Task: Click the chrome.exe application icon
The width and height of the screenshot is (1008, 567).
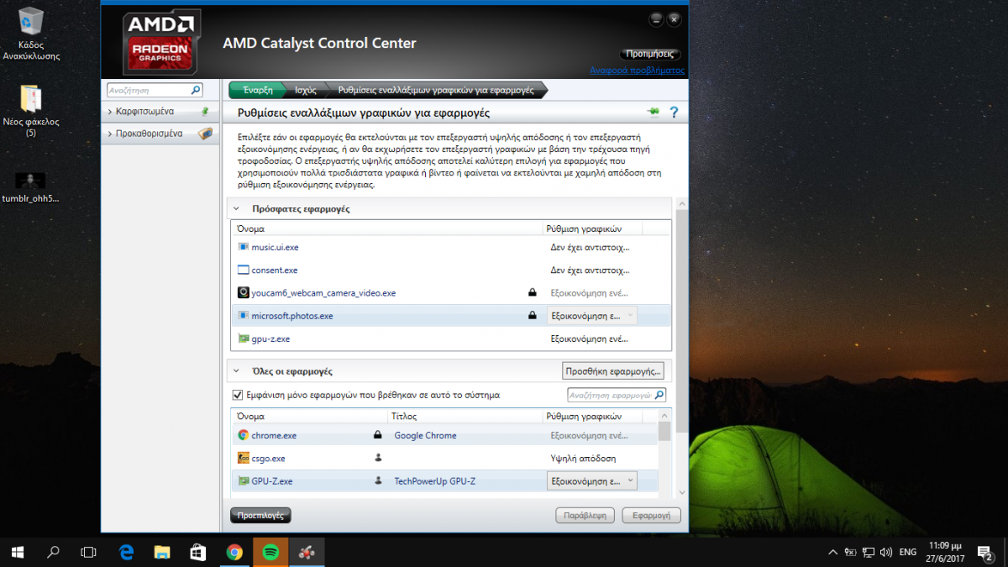Action: click(x=244, y=435)
